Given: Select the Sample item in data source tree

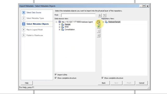Looking at the screenshot, I should (68, 25).
